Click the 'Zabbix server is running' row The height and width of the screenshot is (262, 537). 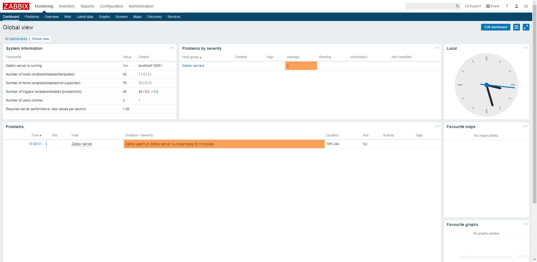tap(90, 66)
